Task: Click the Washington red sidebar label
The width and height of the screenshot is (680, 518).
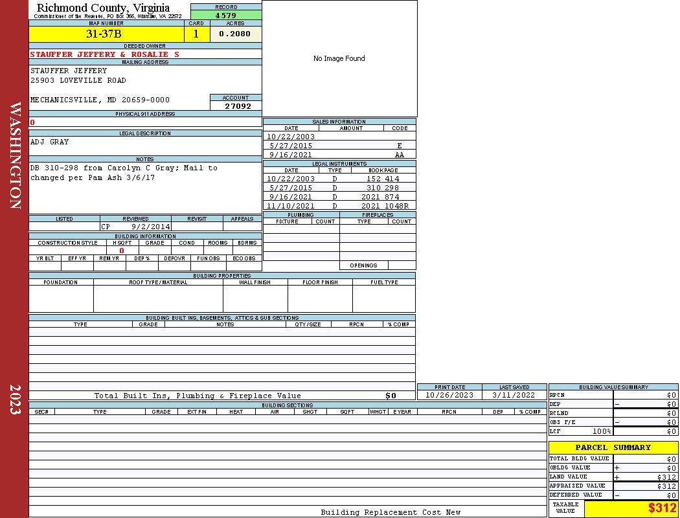Action: tap(16, 155)
